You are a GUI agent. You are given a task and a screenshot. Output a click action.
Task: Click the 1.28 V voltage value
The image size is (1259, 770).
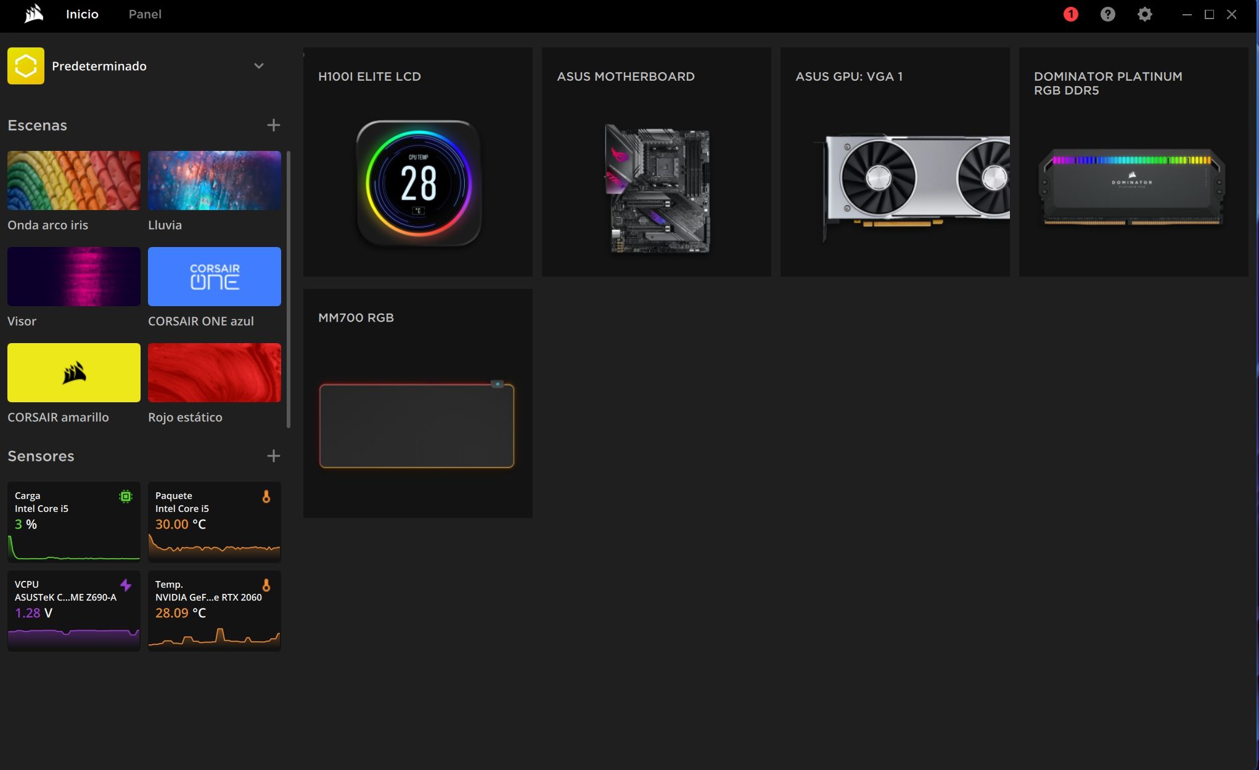click(x=33, y=613)
